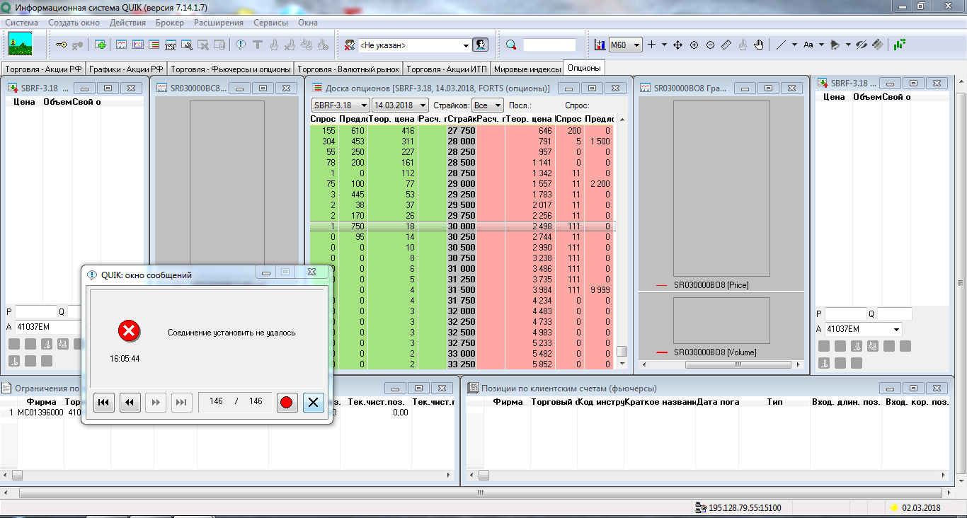
Task: Select the Aa text label tool
Action: pos(808,45)
